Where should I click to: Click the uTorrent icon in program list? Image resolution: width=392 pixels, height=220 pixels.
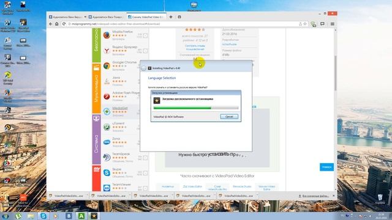tap(107, 127)
